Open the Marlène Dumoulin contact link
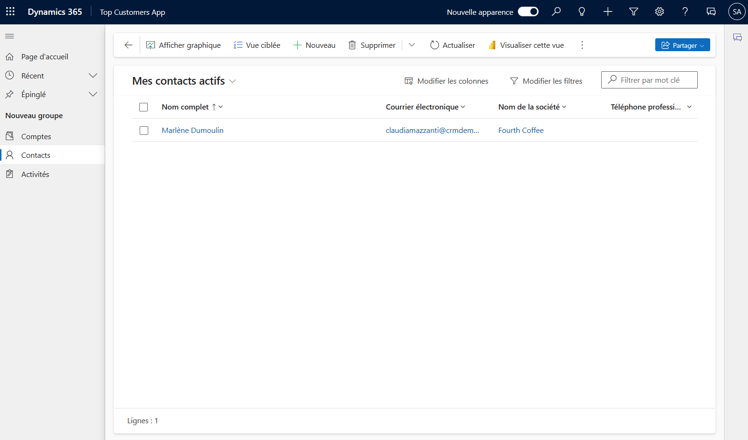 193,130
